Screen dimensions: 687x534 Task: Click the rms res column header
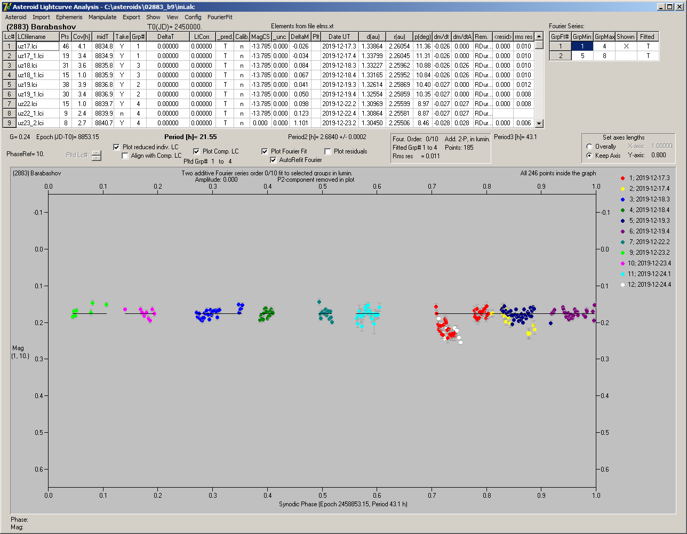pos(524,37)
